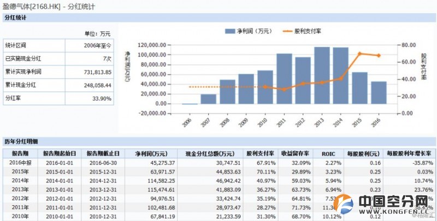Click the end date cell 2016-06-30
Viewport: 437px width, 221px height.
(x=103, y=163)
